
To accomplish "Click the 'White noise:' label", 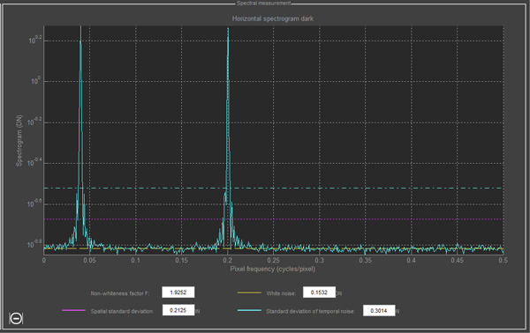I will (281, 293).
